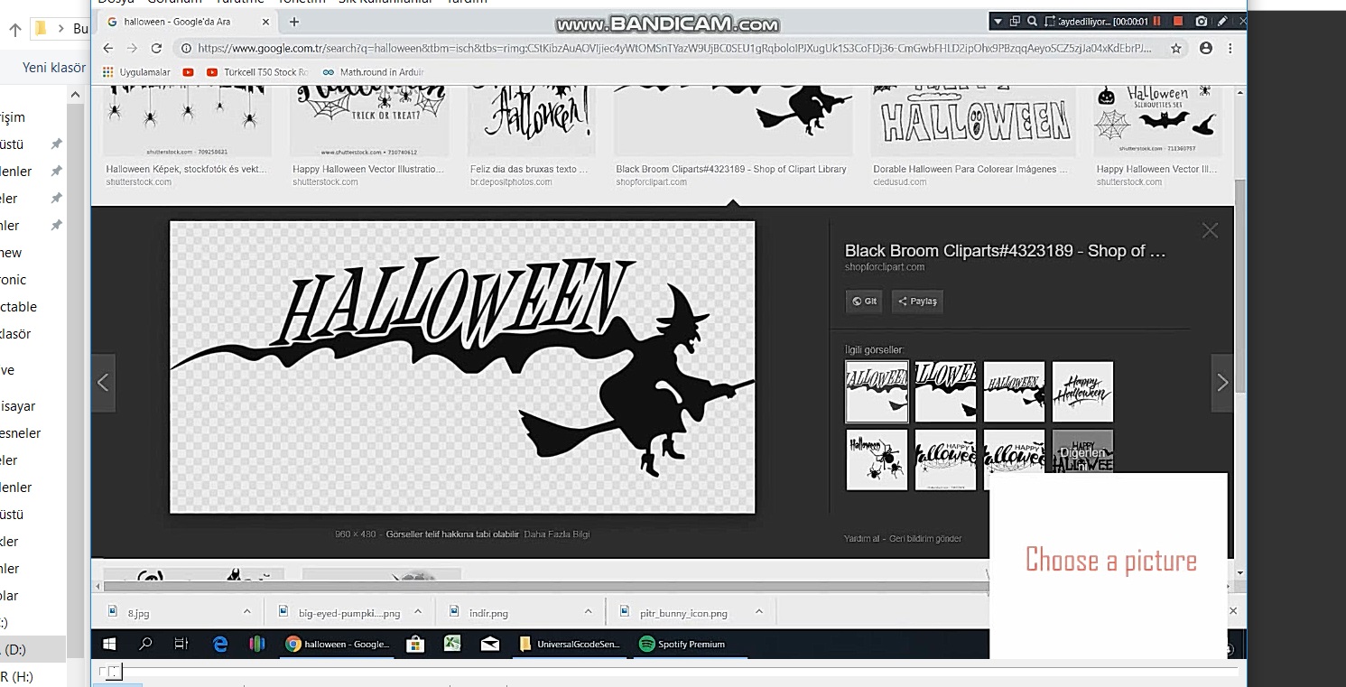Click the Choose a picture overlay text
1346x687 pixels.
[x=1110, y=561]
